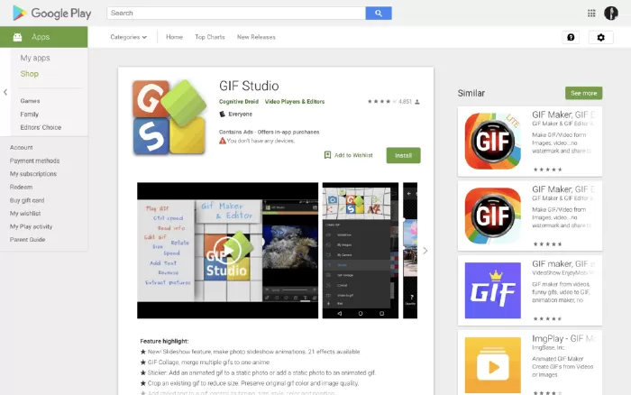This screenshot has width=631, height=395.
Task: Open the Redeem link
Action: (x=21, y=187)
